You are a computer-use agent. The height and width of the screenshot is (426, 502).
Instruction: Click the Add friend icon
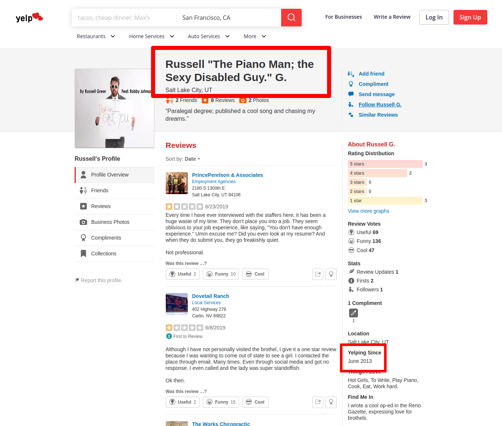pos(351,74)
